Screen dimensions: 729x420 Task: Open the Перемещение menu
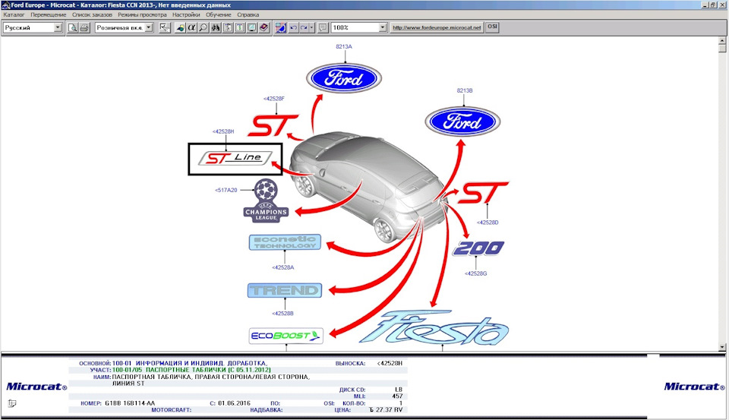49,15
